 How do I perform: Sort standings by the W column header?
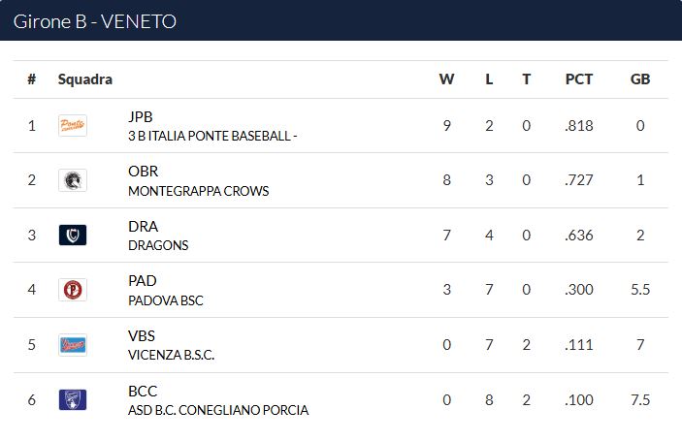coord(446,79)
